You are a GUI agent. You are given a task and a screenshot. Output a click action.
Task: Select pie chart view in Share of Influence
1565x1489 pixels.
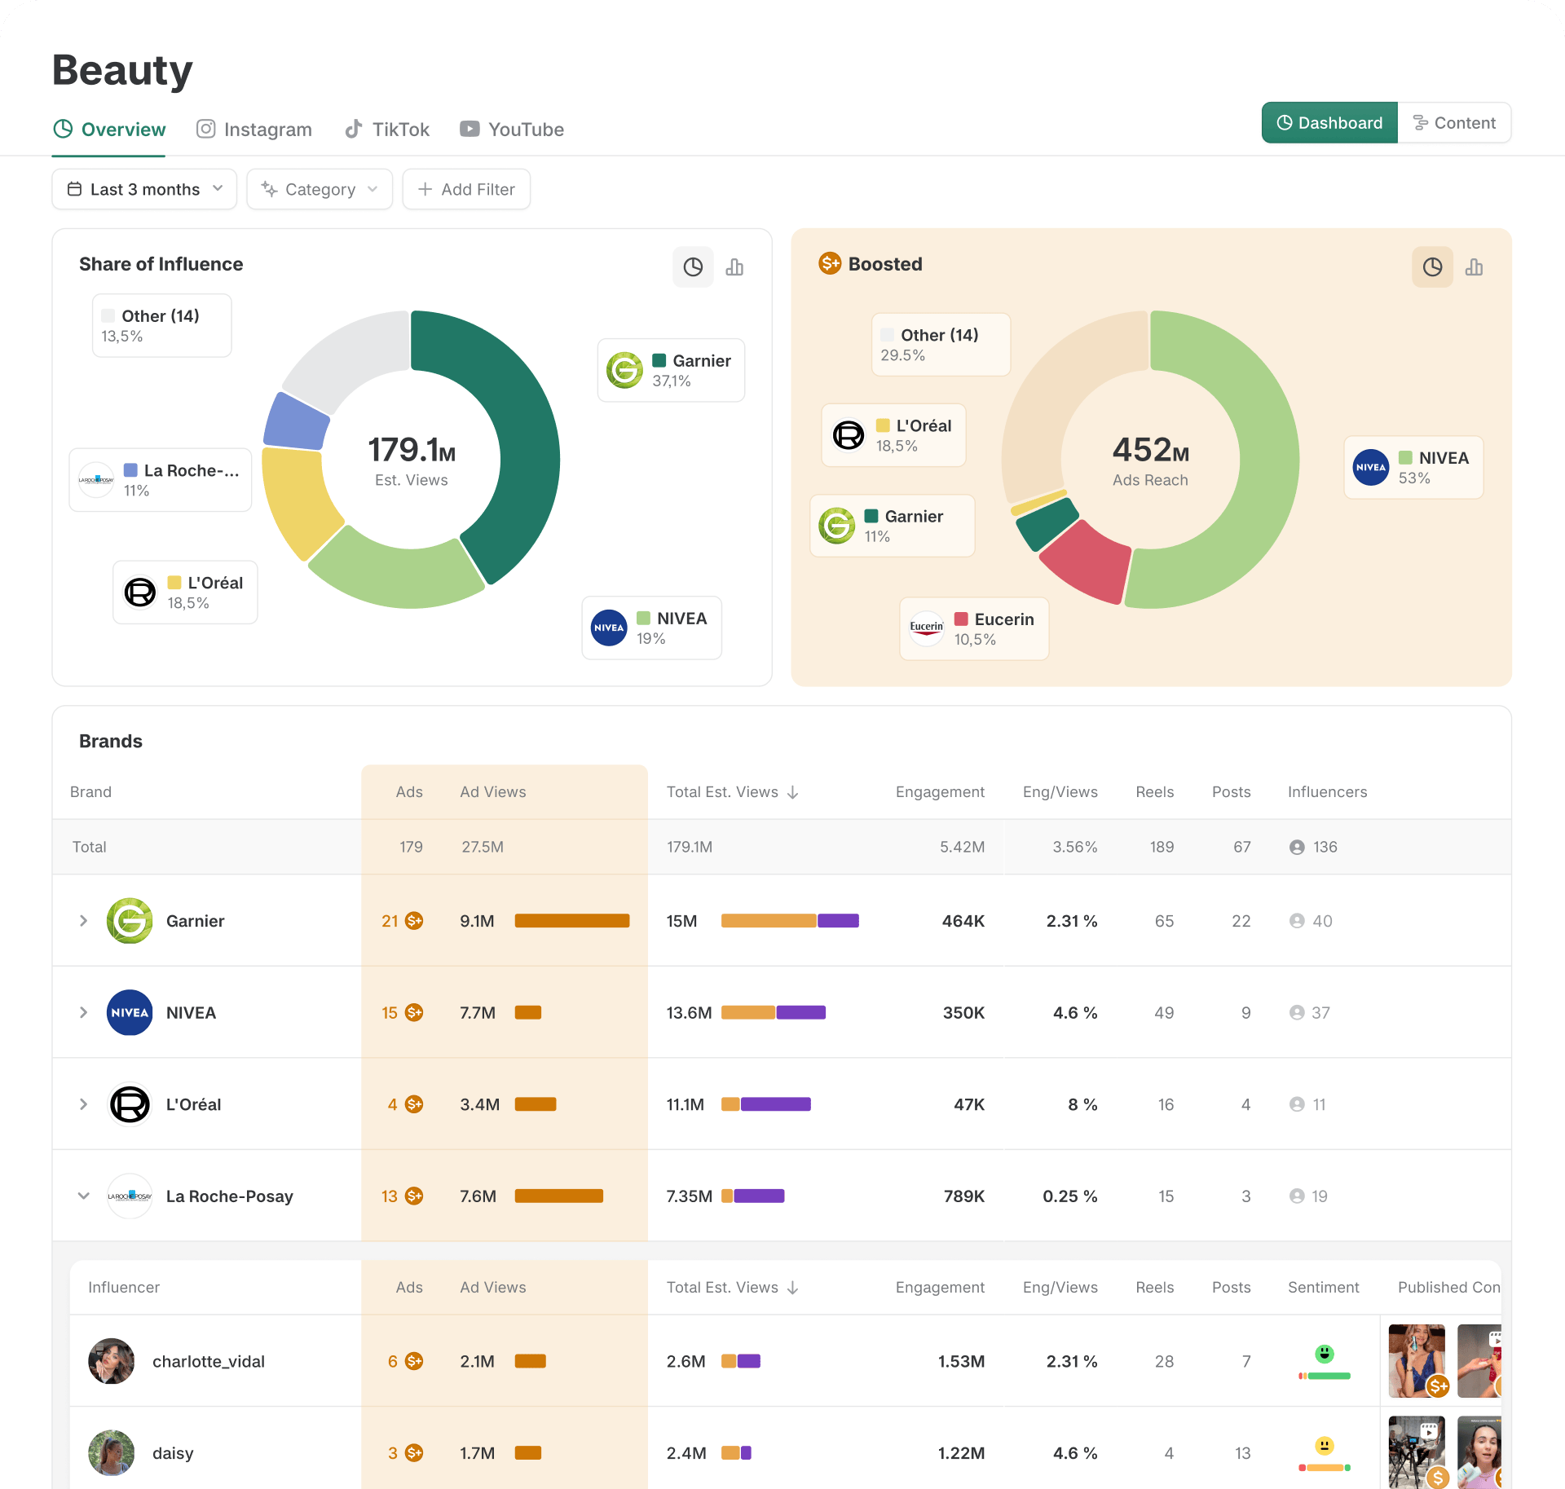coord(693,267)
